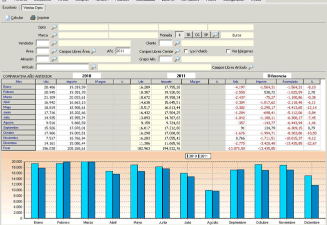Click the 2011 legend color swatch
This screenshot has width=327, height=225.
point(199,156)
